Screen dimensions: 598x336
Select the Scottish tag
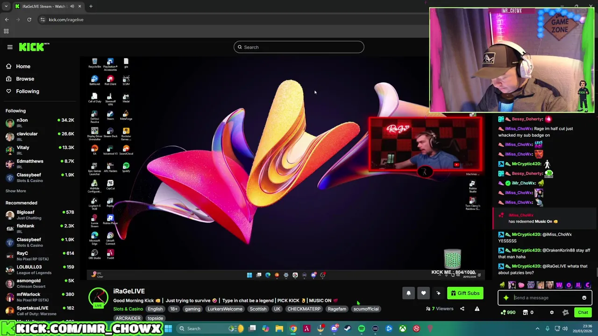[x=258, y=309]
